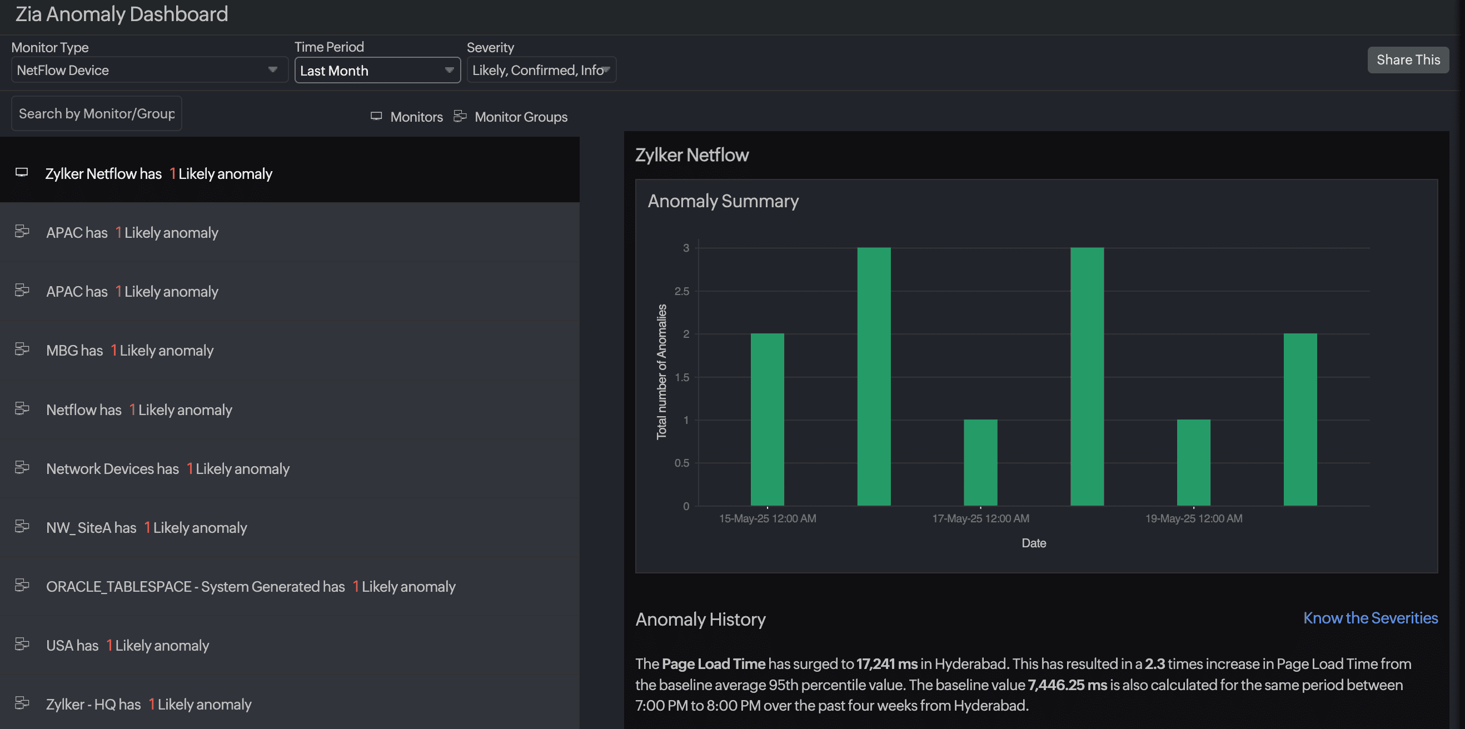Switch to Monitor Groups view

pyautogui.click(x=511, y=117)
